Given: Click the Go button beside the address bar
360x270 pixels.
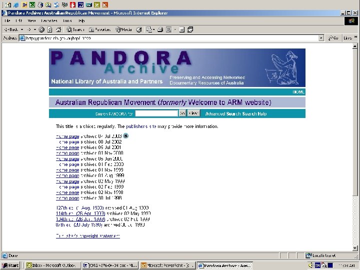Looking at the screenshot, I should tap(333, 38).
